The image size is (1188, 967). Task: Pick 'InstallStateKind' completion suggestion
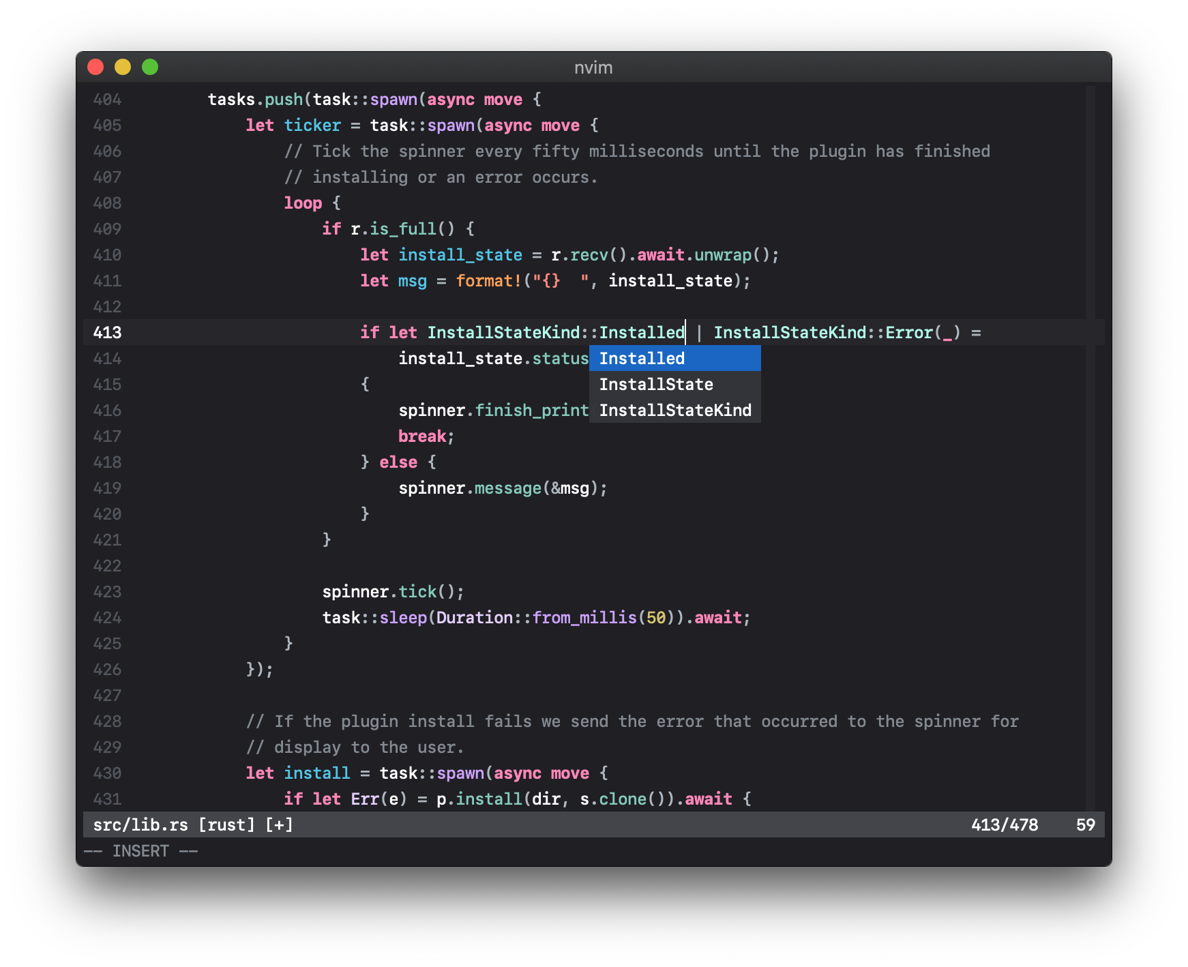[x=674, y=411]
